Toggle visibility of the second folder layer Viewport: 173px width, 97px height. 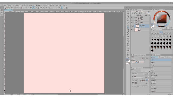point(131,20)
